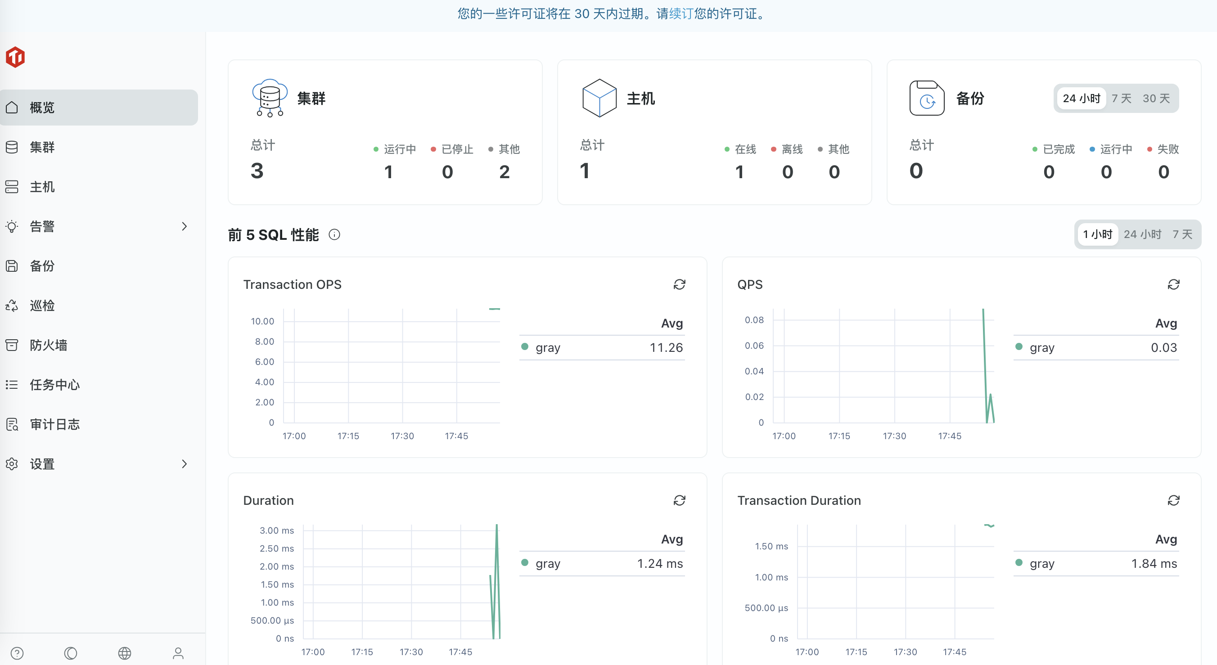The height and width of the screenshot is (665, 1217).
Task: Open 任务中心 from sidebar
Action: click(54, 384)
